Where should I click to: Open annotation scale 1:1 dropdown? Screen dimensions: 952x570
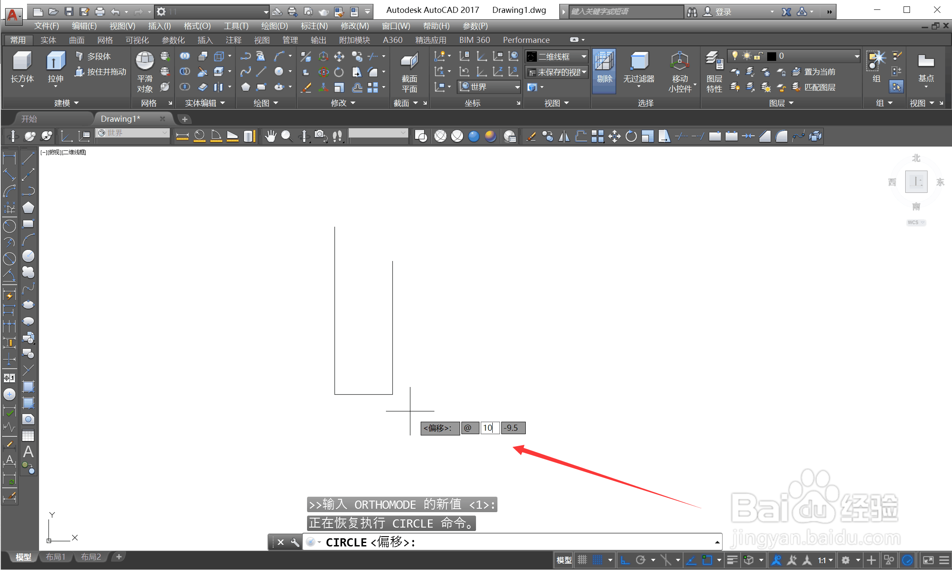tap(825, 560)
